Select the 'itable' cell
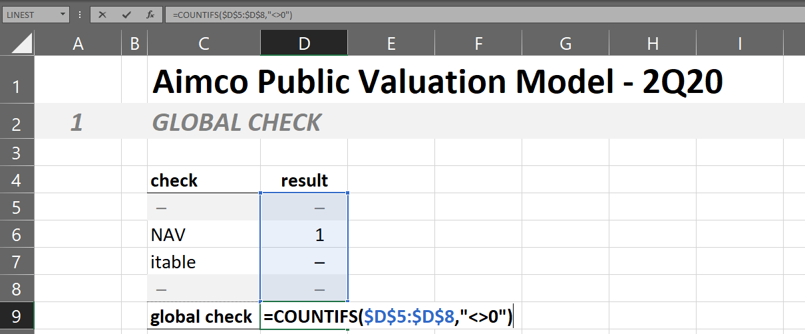805x334 pixels. pyautogui.click(x=204, y=262)
